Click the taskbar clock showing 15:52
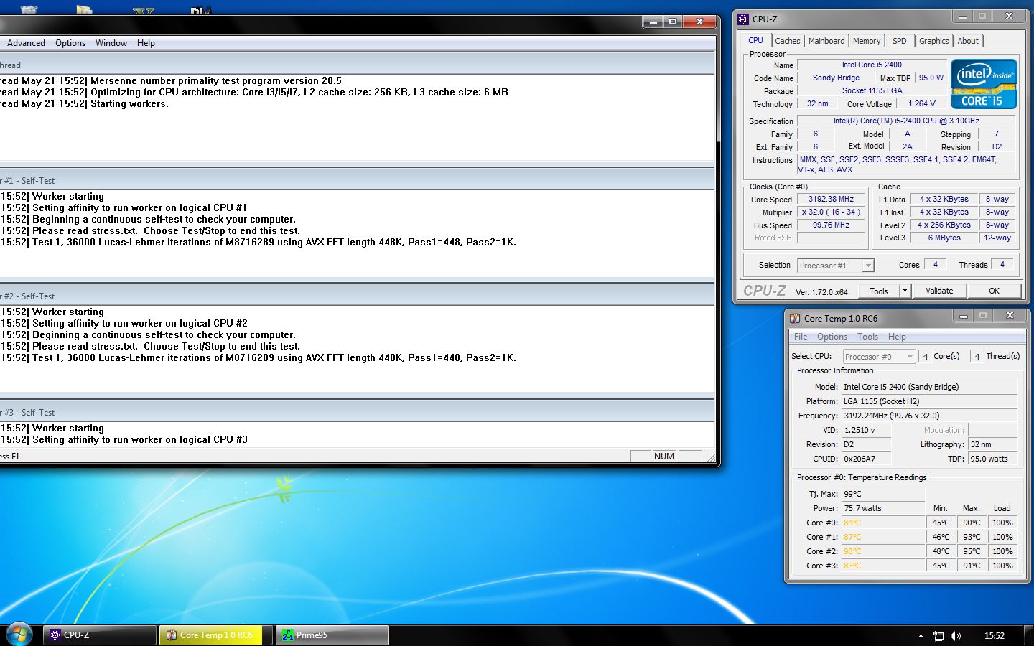Screen dimensions: 1034x646 995,636
